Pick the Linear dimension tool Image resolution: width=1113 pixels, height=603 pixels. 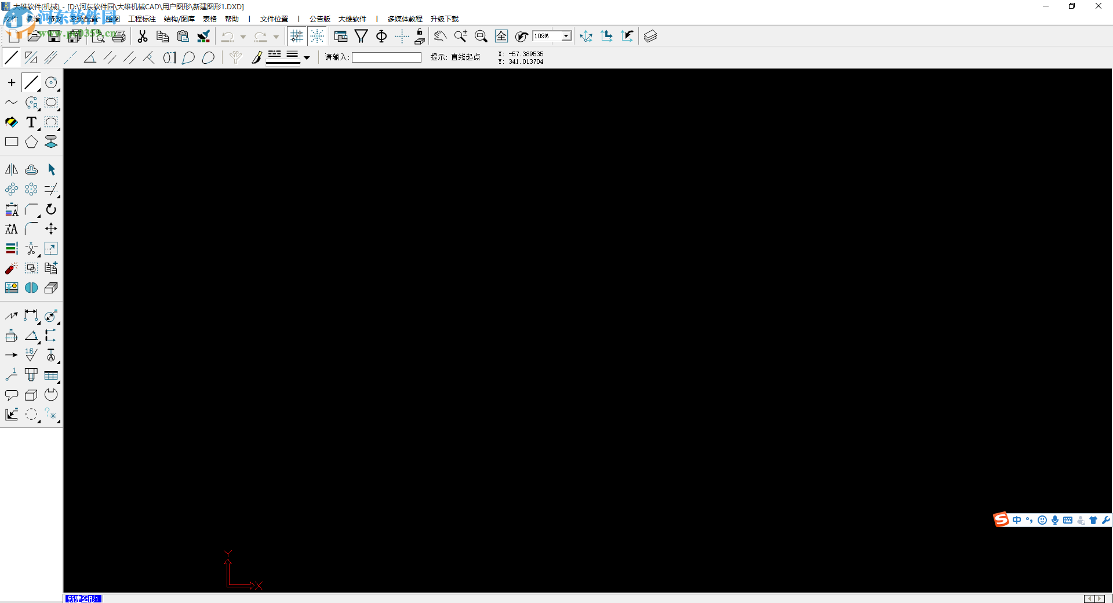[31, 316]
